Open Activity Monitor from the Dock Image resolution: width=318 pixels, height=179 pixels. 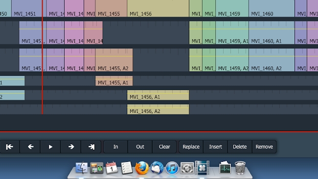[225, 168]
